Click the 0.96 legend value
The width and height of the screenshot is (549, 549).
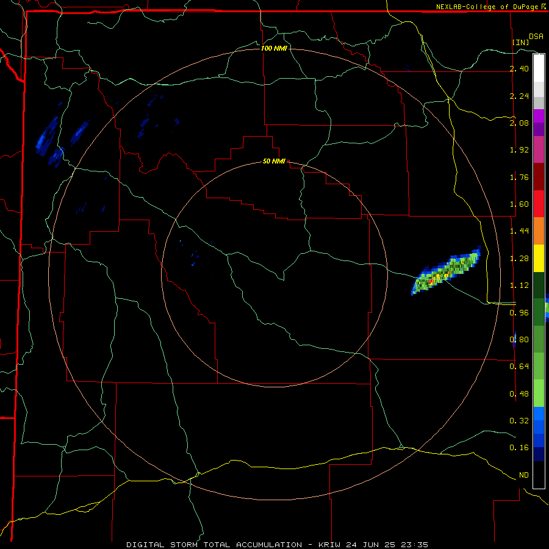tap(519, 313)
